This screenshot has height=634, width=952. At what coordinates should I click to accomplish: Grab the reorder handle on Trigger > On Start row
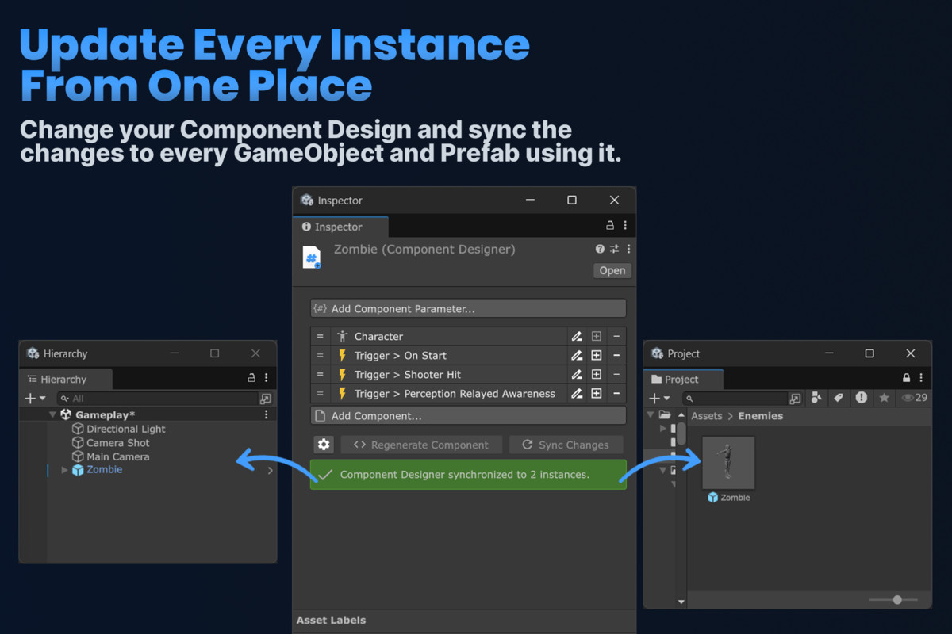[x=321, y=356]
